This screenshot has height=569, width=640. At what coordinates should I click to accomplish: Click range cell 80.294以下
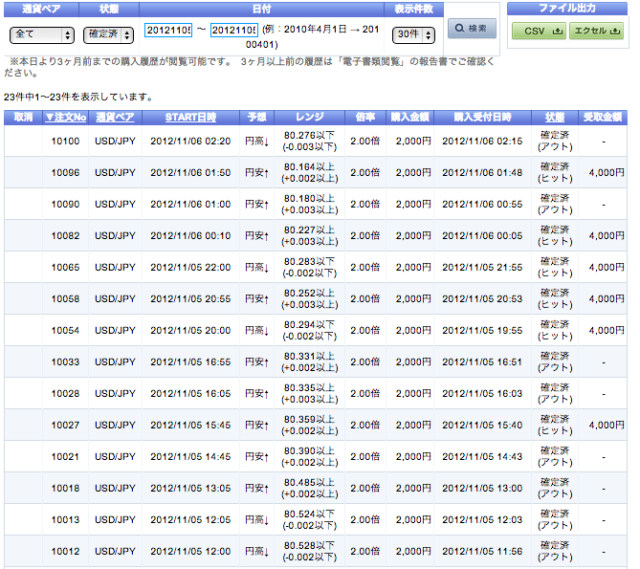pos(309,330)
